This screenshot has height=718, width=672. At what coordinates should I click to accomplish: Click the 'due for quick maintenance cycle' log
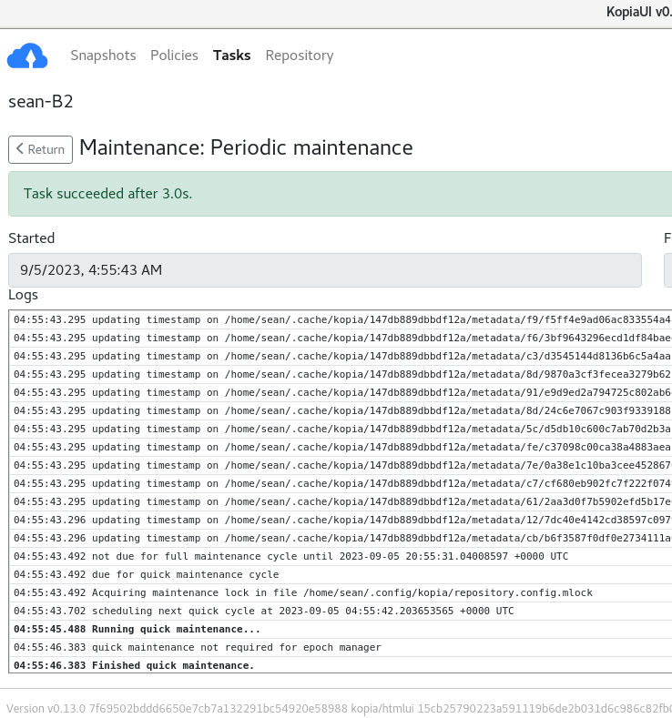coord(340,575)
